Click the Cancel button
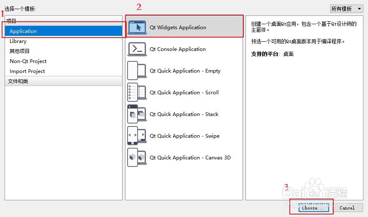Viewport: 368px width, 217px height. click(x=347, y=208)
